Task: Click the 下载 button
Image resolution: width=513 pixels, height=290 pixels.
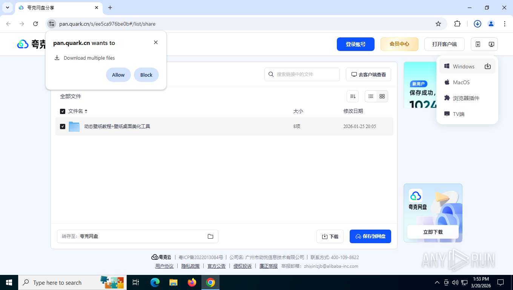Action: point(330,236)
